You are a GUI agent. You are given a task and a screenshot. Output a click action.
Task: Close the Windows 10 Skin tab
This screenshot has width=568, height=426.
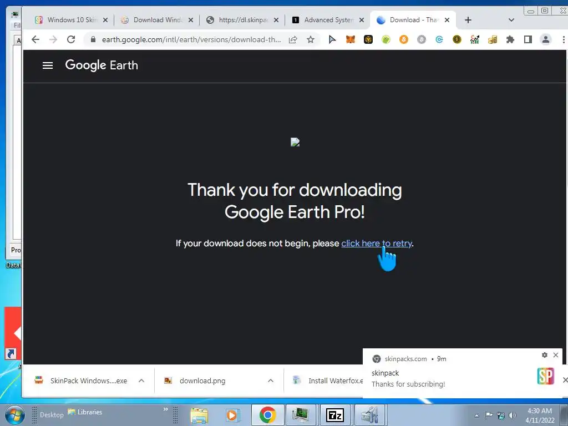point(105,20)
